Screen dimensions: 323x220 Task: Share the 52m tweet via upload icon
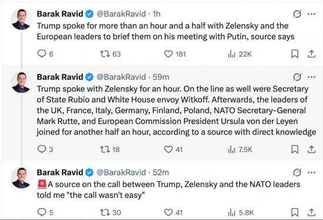pyautogui.click(x=311, y=212)
